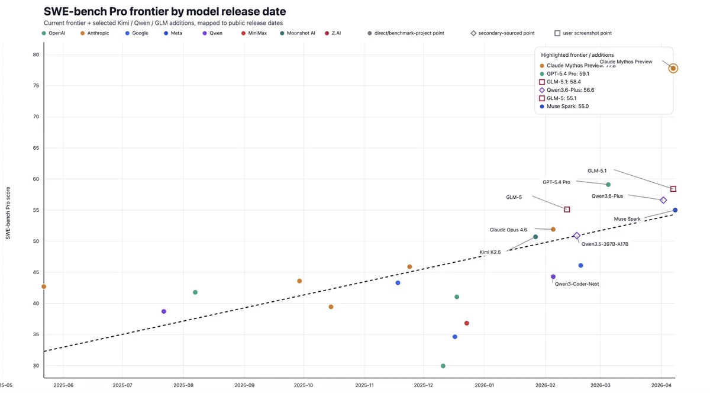Screen dimensions: 710x393
Task: Click the Muse Spark blue data point
Action: [x=675, y=210]
